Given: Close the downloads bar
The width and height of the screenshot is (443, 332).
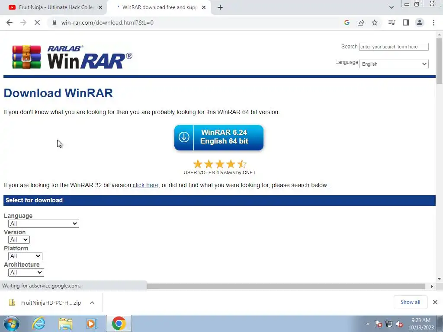Looking at the screenshot, I should (435, 302).
